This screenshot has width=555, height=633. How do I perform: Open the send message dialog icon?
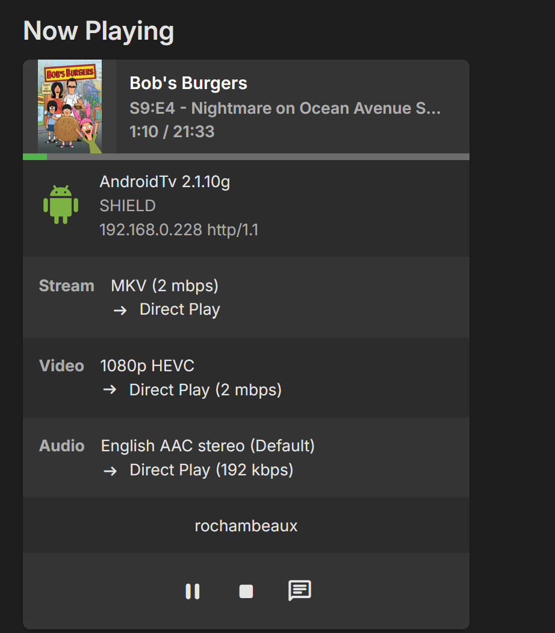(x=300, y=591)
